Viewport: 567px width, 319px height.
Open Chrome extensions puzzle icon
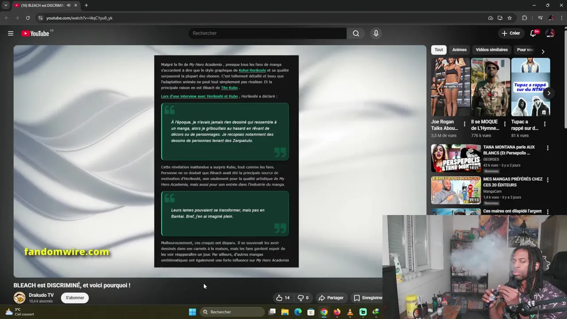click(x=524, y=18)
